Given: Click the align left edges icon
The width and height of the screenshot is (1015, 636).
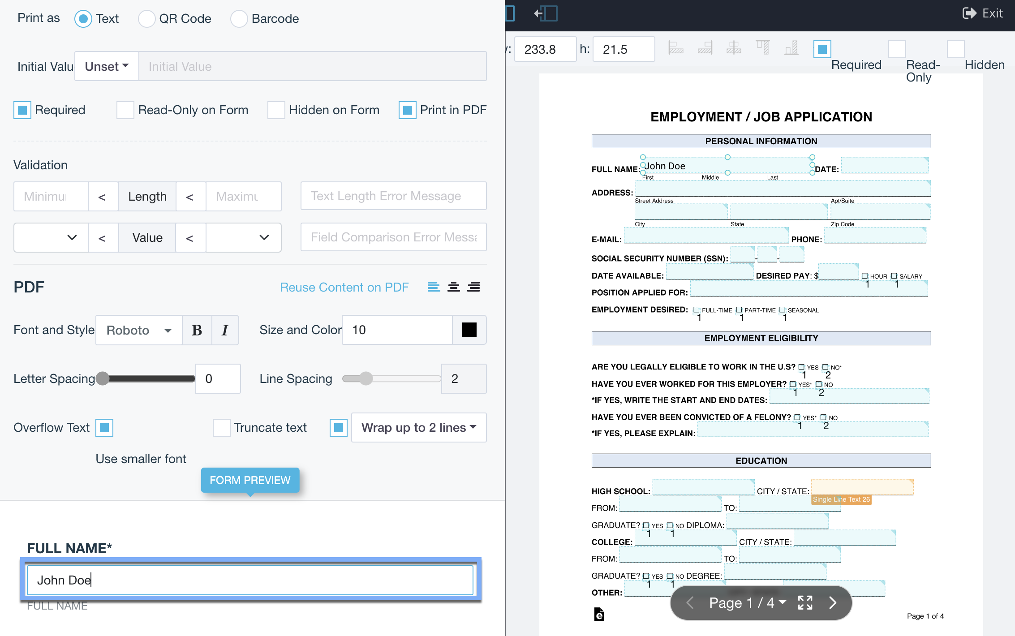Looking at the screenshot, I should pyautogui.click(x=675, y=47).
